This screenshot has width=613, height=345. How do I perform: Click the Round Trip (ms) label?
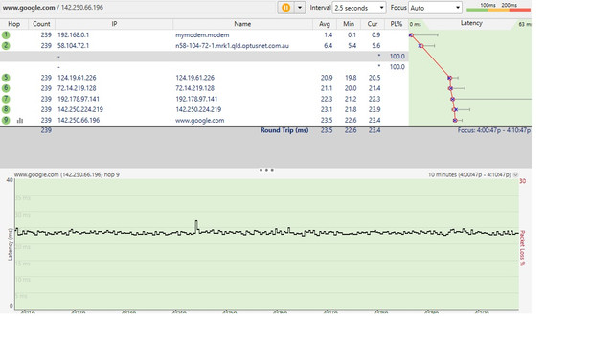coord(284,130)
